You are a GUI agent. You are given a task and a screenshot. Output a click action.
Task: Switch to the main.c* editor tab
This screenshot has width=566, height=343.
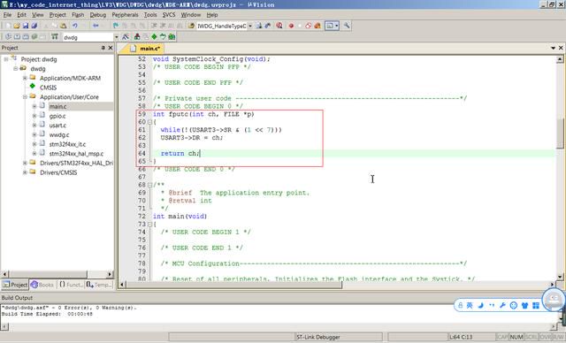145,49
